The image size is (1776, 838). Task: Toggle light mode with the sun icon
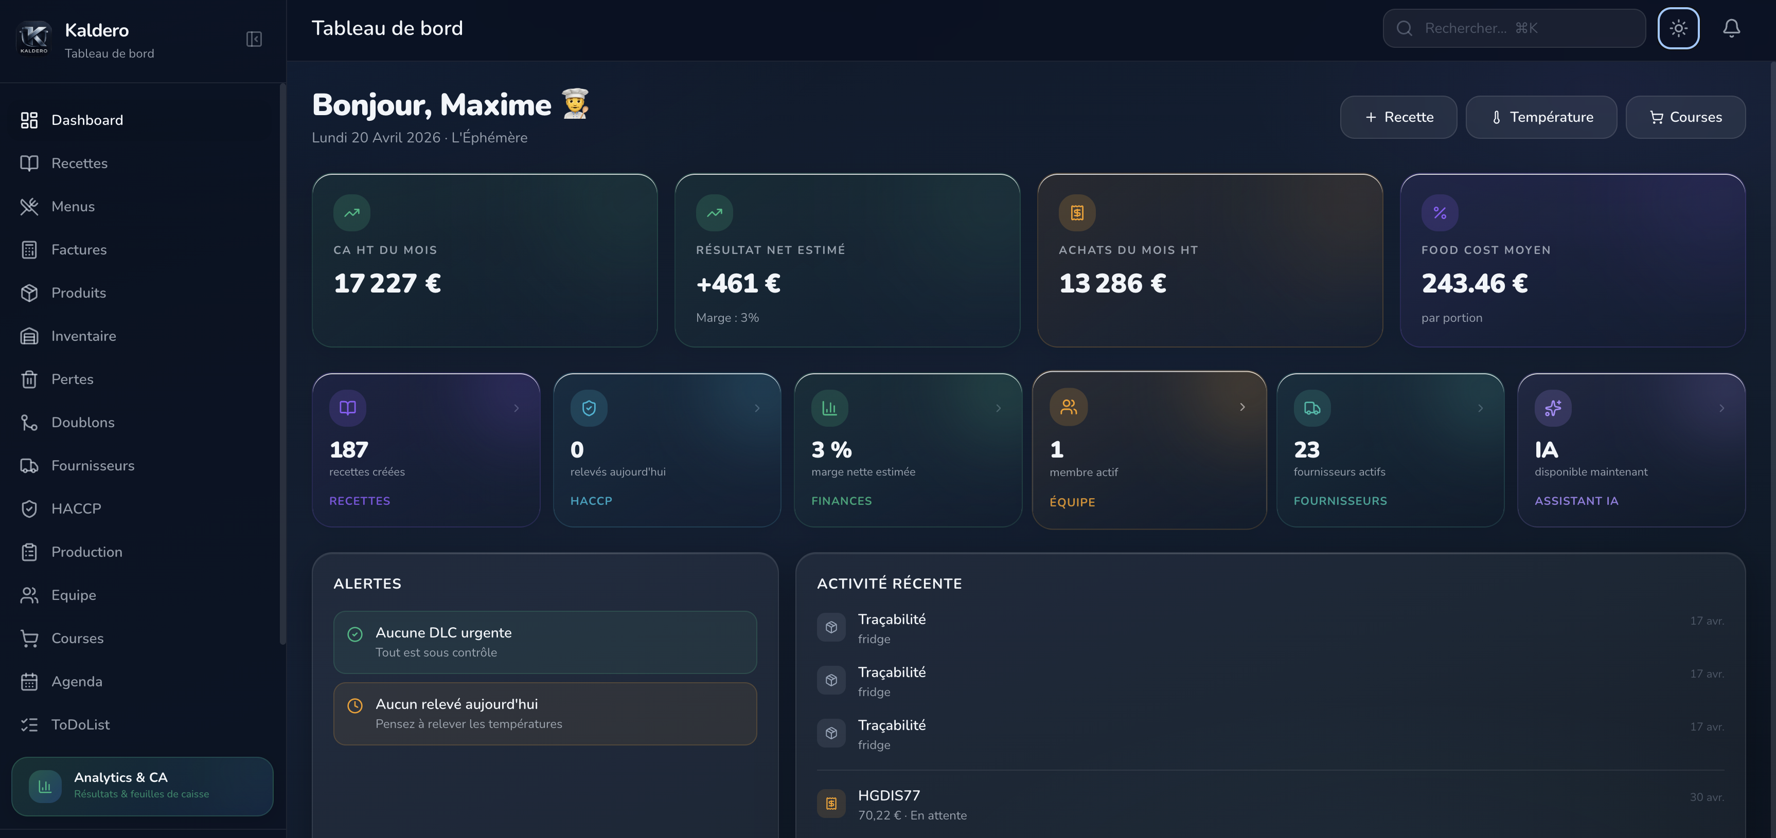click(x=1678, y=28)
